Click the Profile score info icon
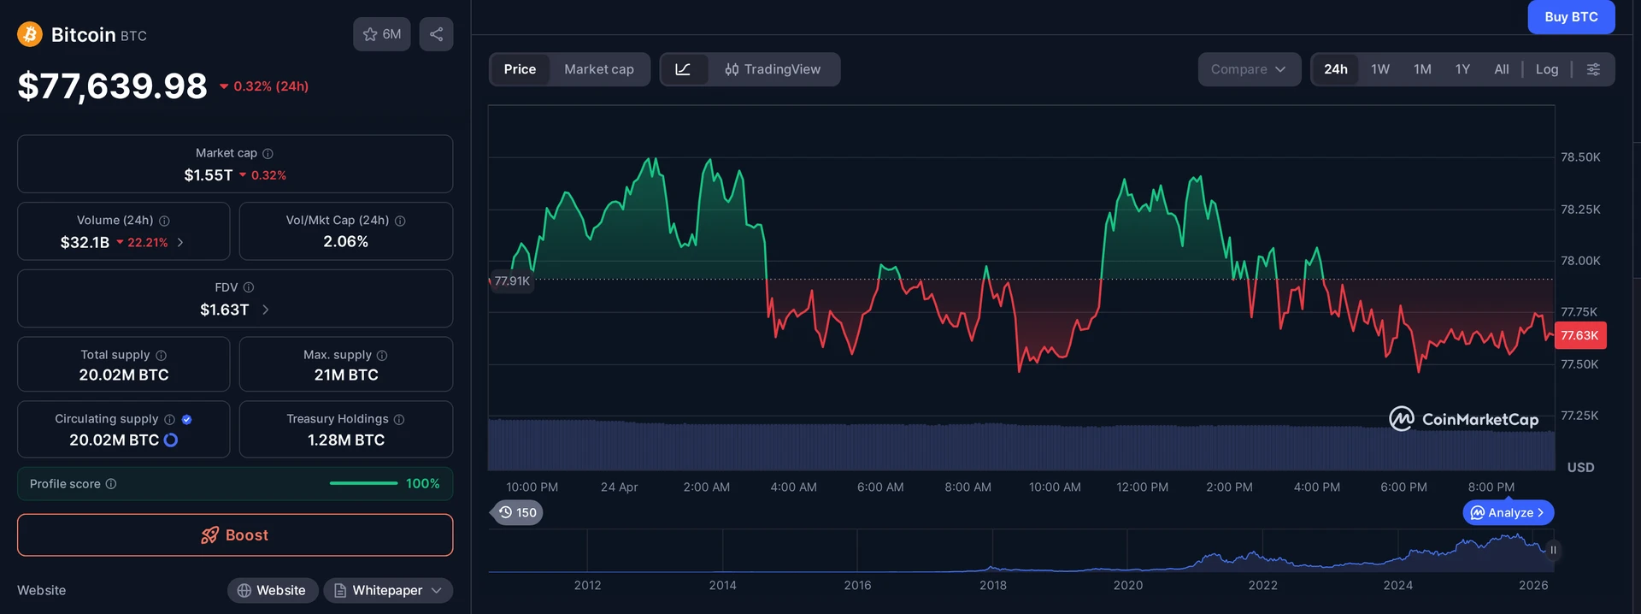Image resolution: width=1641 pixels, height=614 pixels. (111, 484)
